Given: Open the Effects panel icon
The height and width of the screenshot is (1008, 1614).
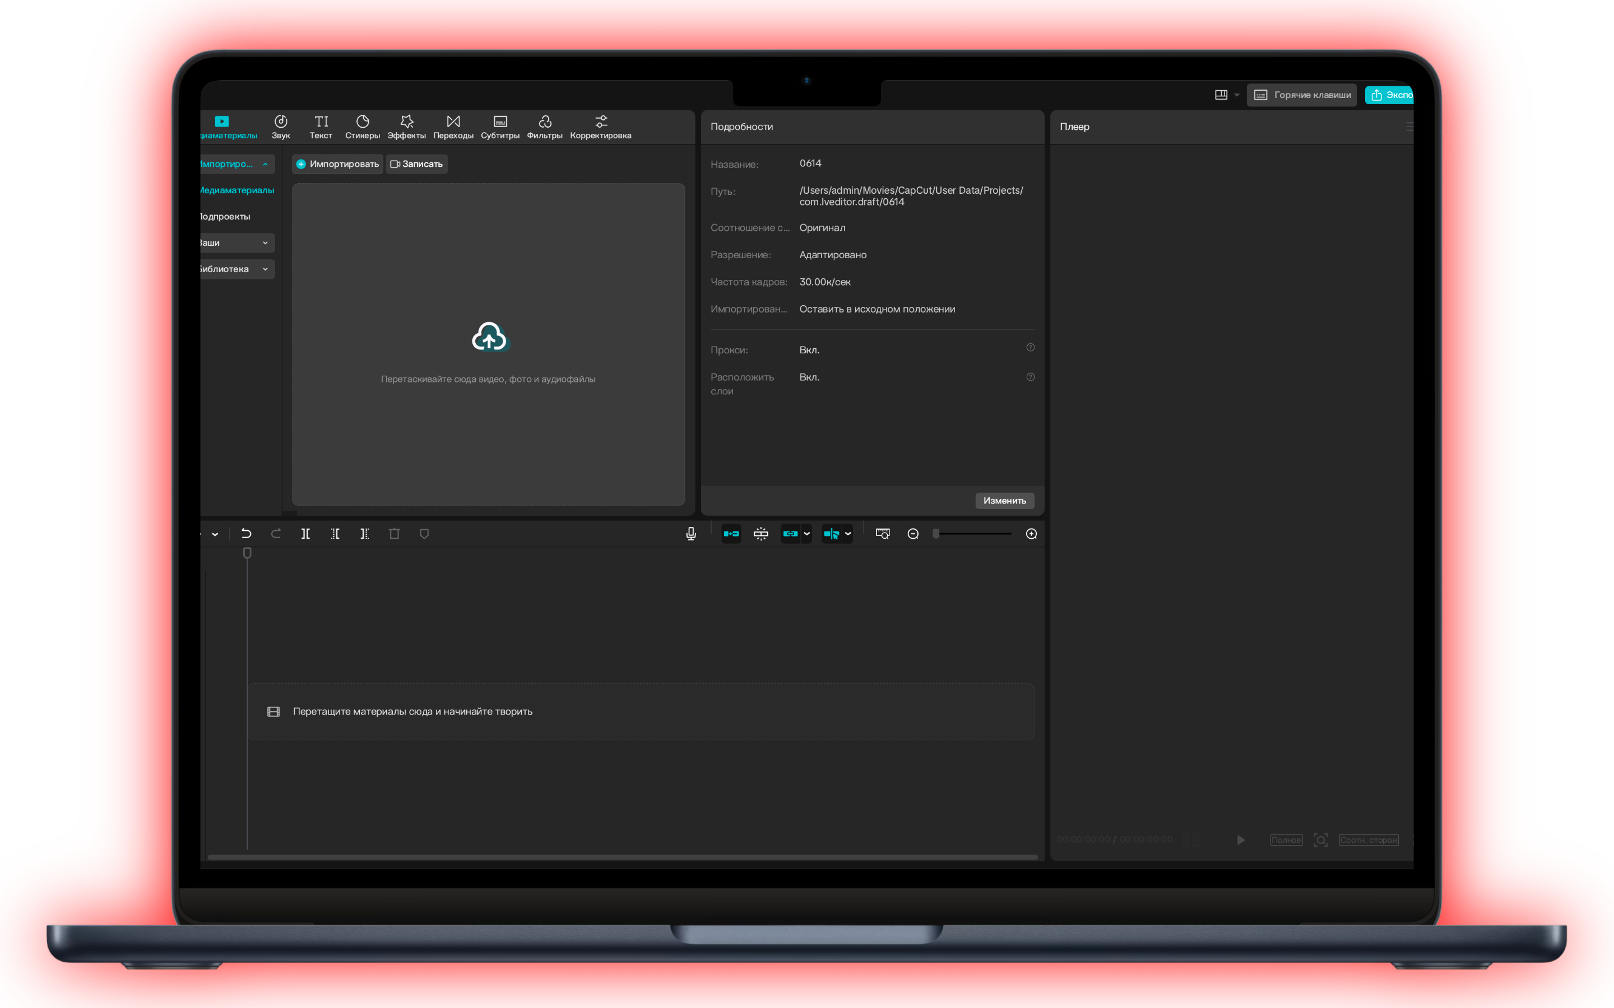Looking at the screenshot, I should tap(406, 122).
